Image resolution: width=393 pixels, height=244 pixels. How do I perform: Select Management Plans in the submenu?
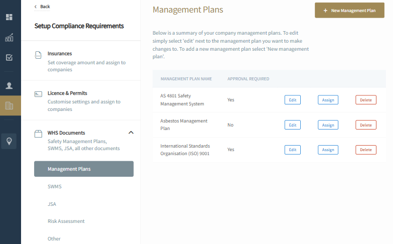tap(84, 169)
